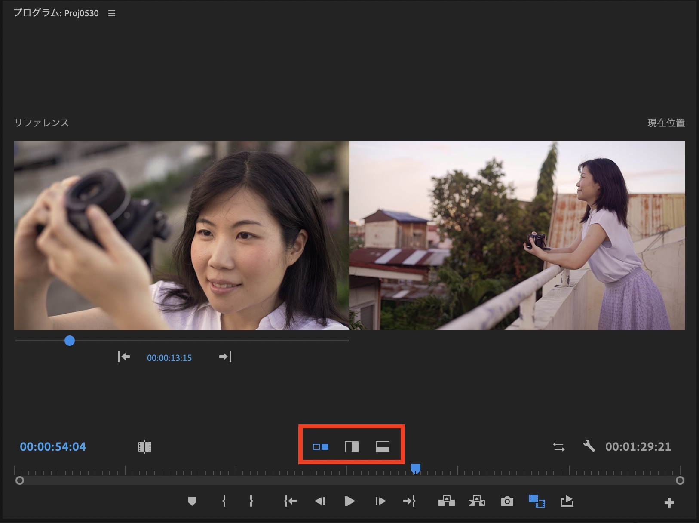
Task: Open the button editor plus icon
Action: point(669,503)
